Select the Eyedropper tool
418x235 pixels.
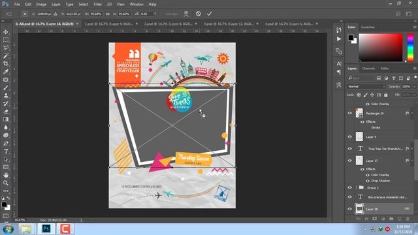[x=6, y=72]
